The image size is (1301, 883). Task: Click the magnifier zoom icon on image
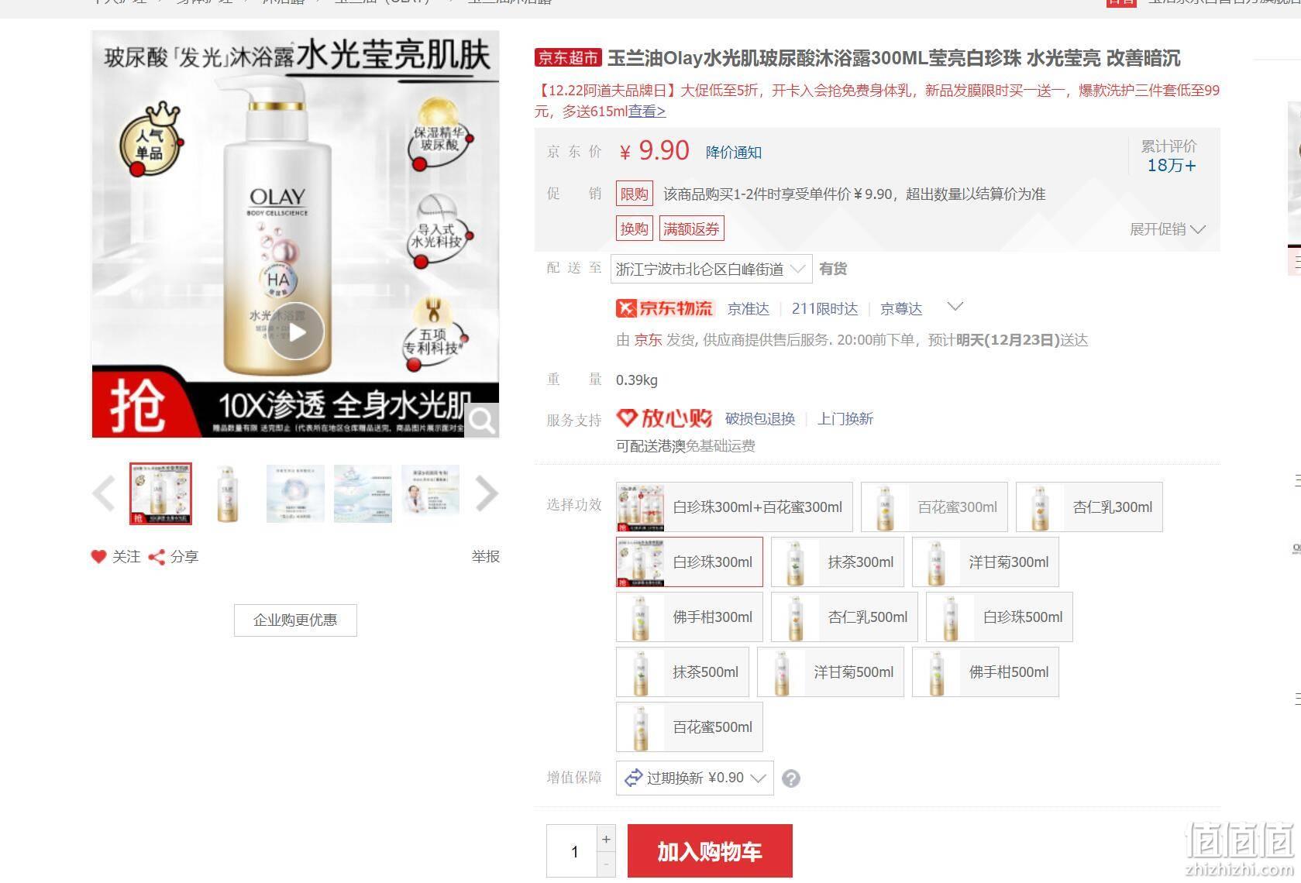click(482, 421)
